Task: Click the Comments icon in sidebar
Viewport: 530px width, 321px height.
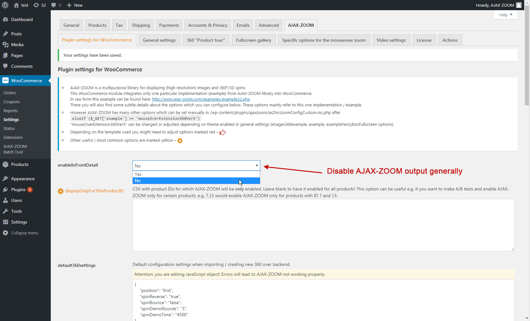Action: pyautogui.click(x=5, y=66)
